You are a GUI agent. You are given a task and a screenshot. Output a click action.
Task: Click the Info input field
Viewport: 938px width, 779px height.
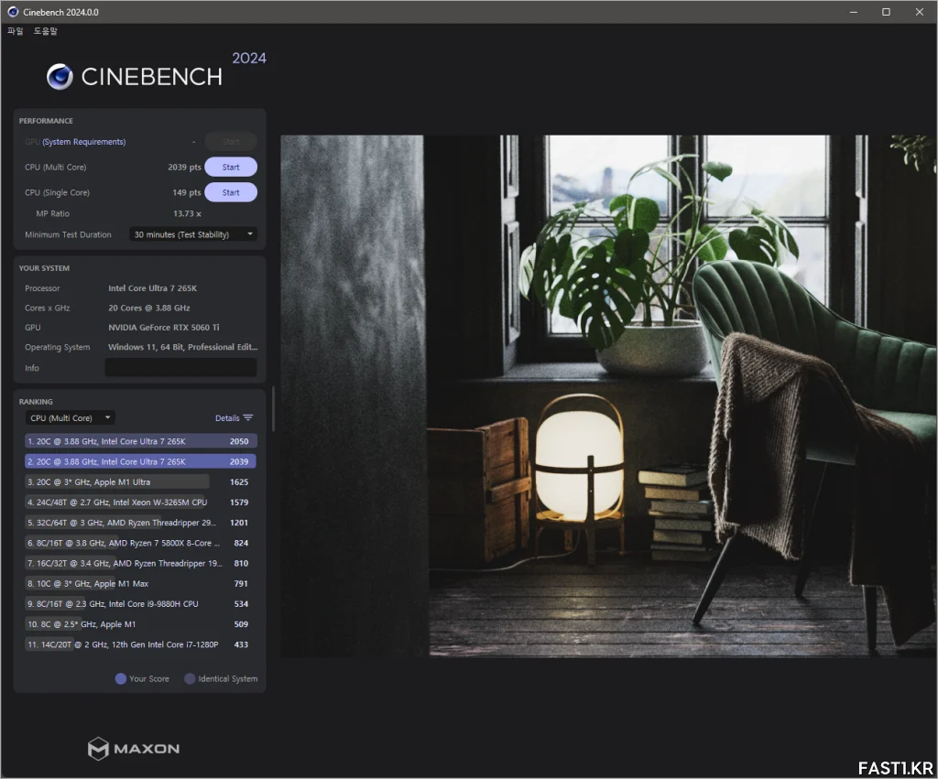181,368
